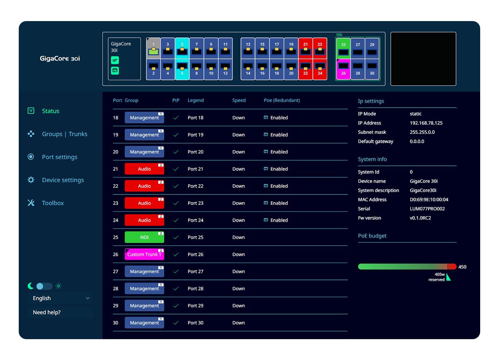This screenshot has width=497, height=361.
Task: Click the 10G badge in GigaCore 30i panel
Action: pos(115,60)
